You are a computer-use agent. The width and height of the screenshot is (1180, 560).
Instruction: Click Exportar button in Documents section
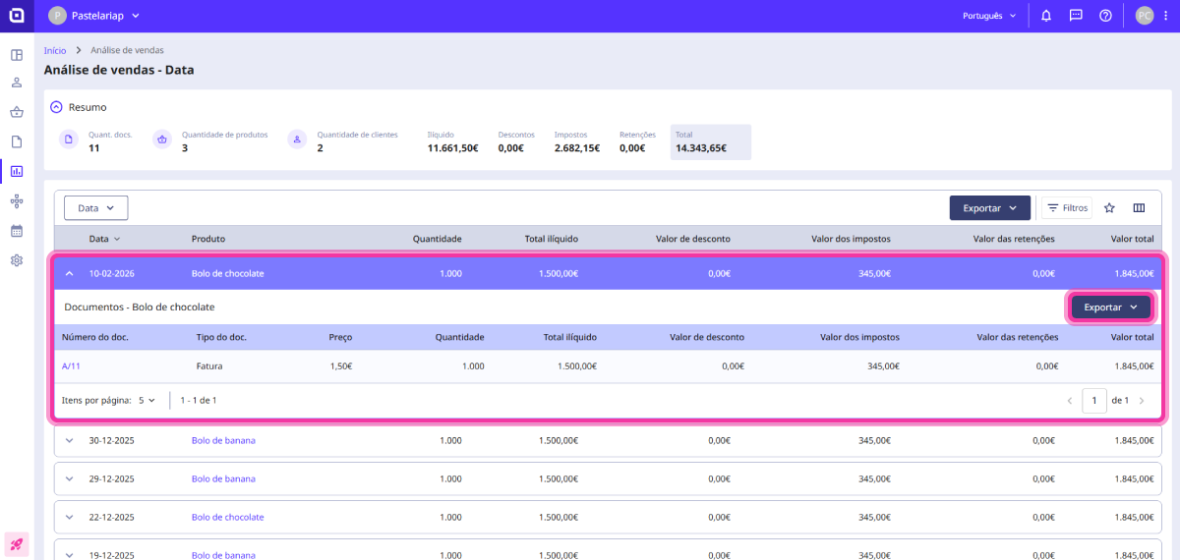1110,308
